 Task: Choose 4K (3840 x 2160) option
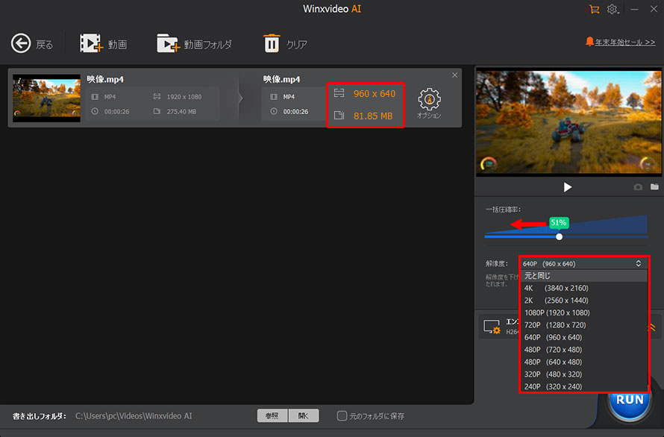556,288
